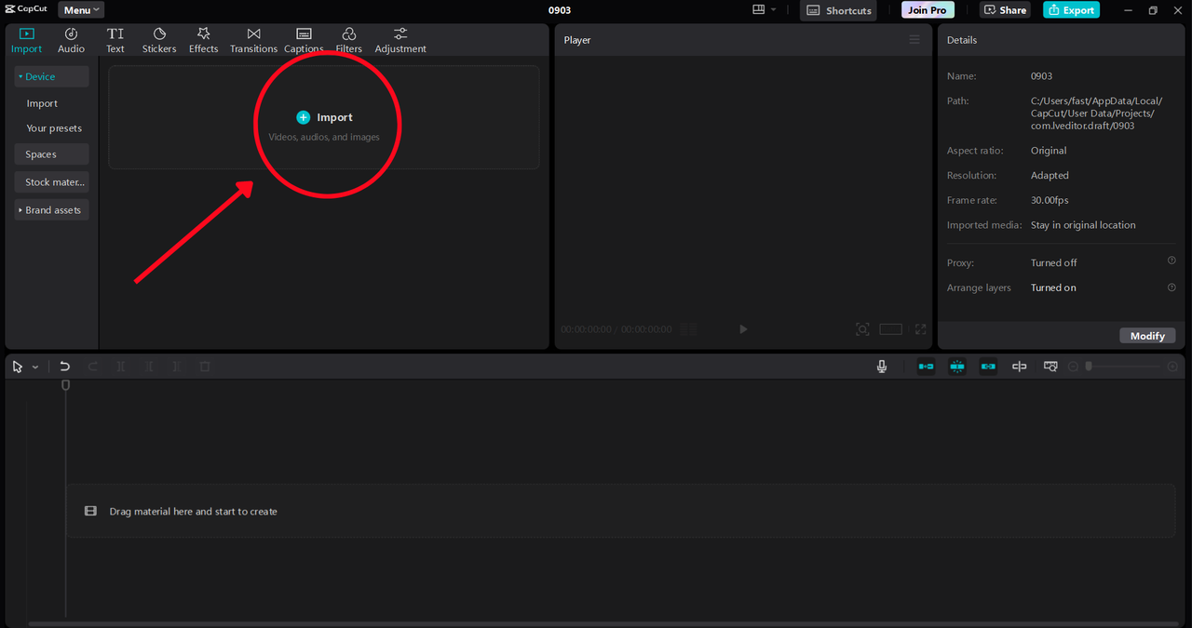This screenshot has width=1192, height=628.
Task: Click the 30.00fps frame rate value
Action: tap(1050, 200)
